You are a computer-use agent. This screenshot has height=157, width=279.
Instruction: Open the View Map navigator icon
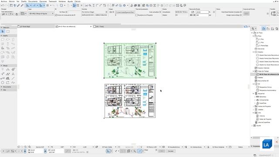pos(268,29)
